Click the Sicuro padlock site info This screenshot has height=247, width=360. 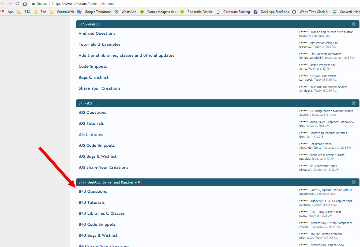[40, 3]
